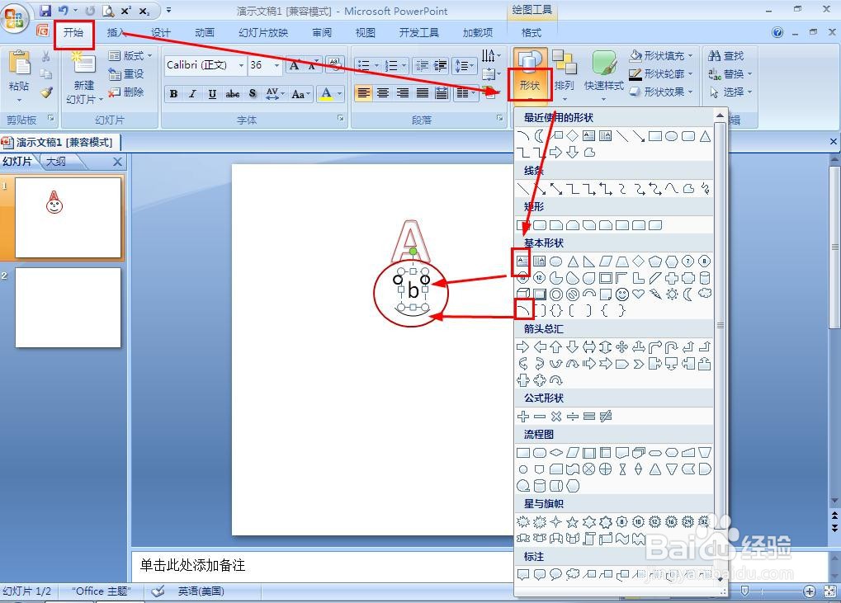
Task: Open the font size dropdown
Action: [x=275, y=64]
